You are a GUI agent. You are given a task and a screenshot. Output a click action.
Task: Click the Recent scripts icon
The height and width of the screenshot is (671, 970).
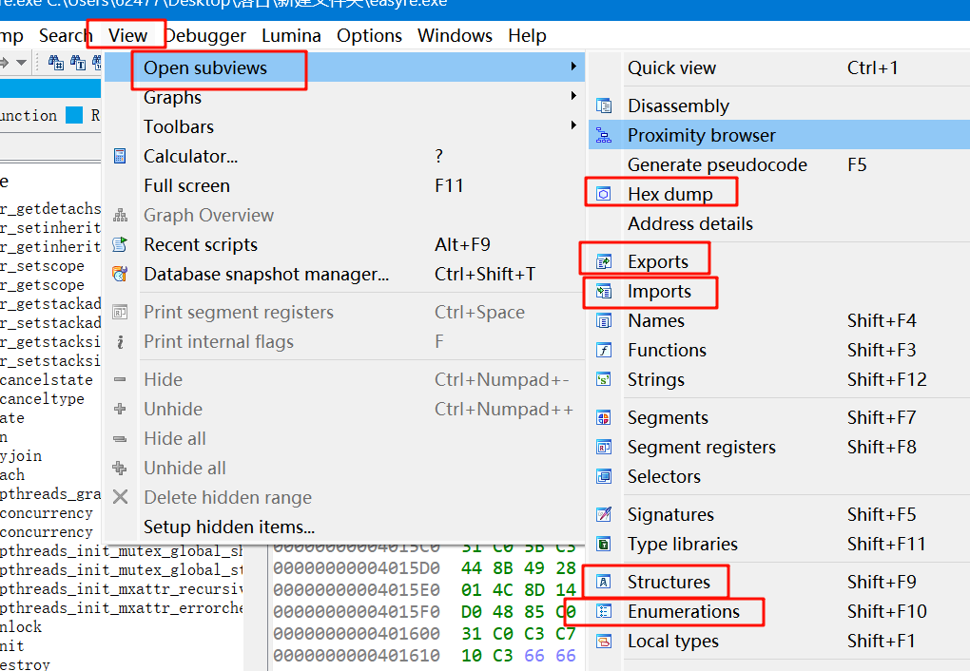point(120,245)
